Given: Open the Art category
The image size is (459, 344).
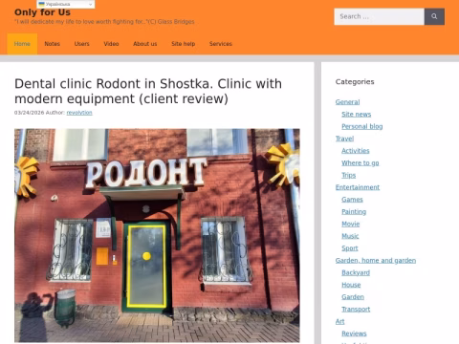Looking at the screenshot, I should pyautogui.click(x=339, y=321).
